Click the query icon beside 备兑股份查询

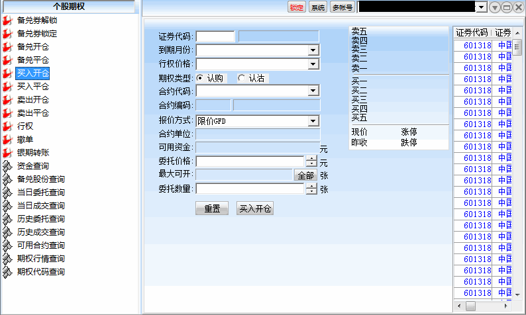7,179
